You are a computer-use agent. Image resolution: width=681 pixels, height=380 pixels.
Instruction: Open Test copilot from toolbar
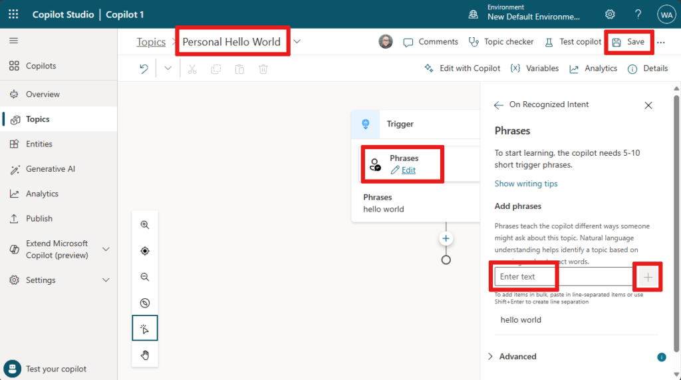(x=573, y=42)
